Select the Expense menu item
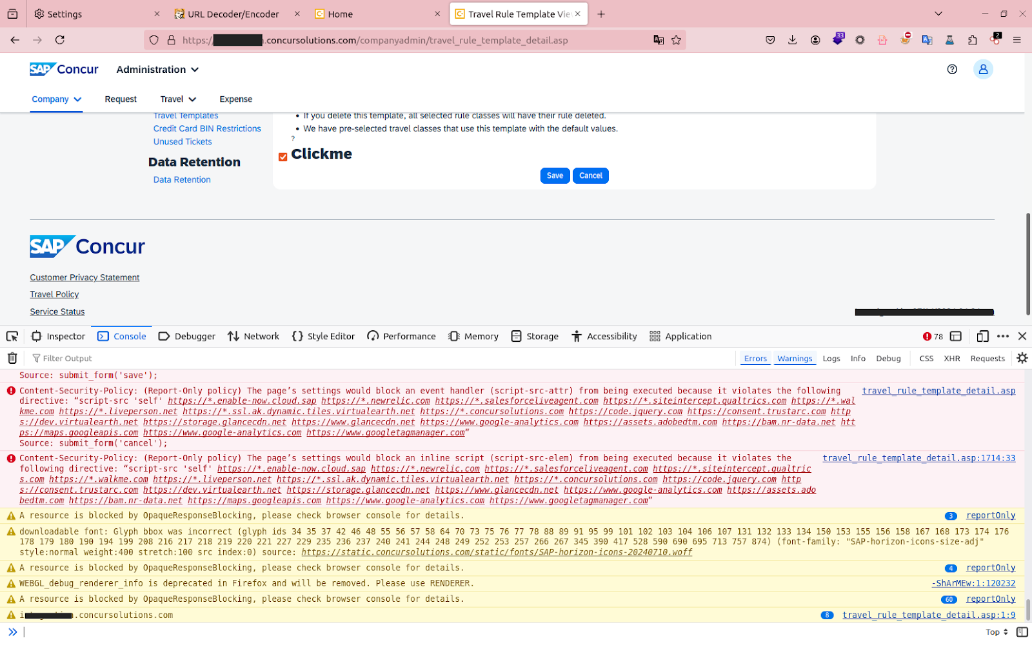This screenshot has width=1032, height=656. click(x=235, y=99)
